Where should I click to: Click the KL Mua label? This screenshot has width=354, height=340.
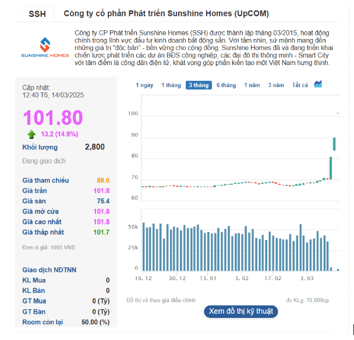click(x=34, y=280)
